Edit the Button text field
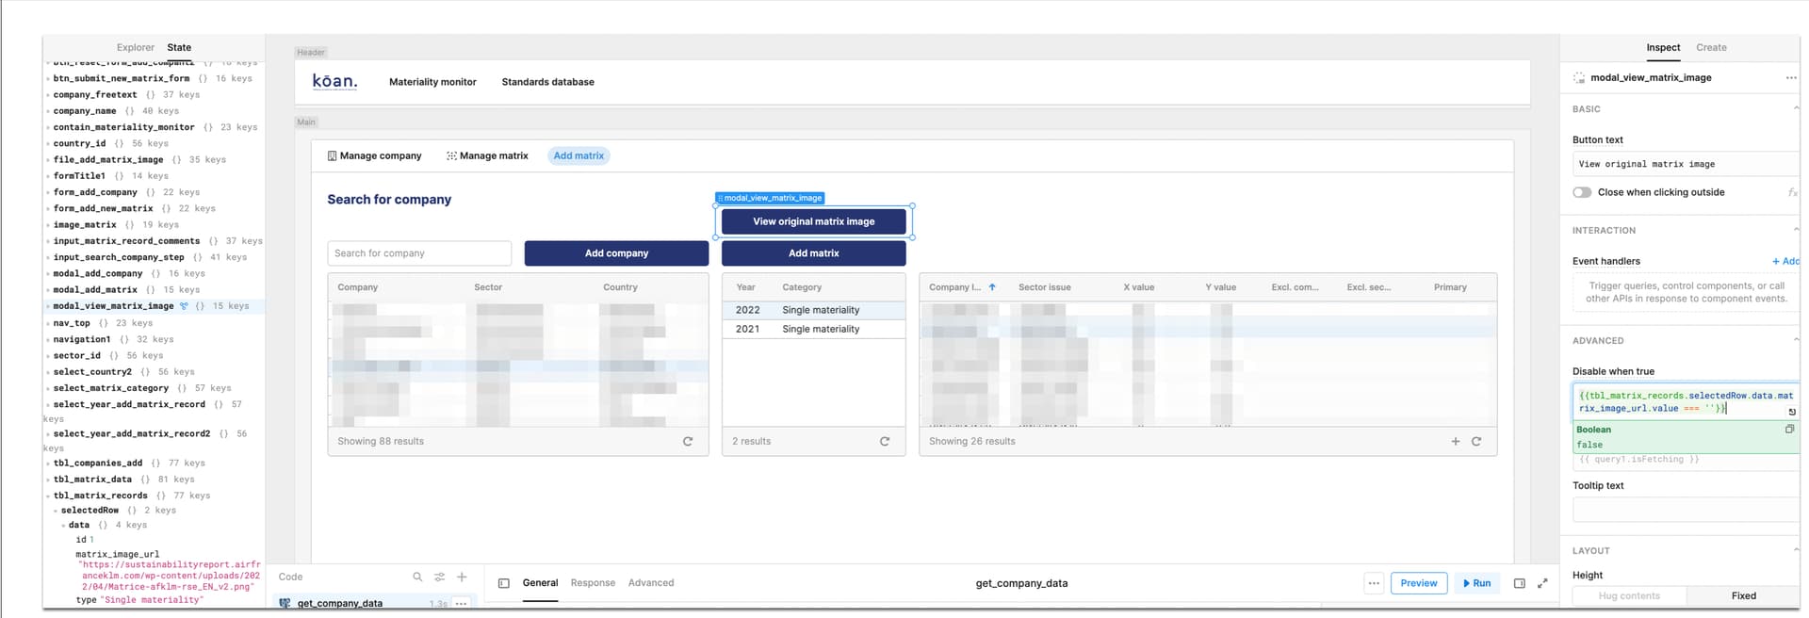Image resolution: width=1809 pixels, height=618 pixels. [x=1686, y=164]
